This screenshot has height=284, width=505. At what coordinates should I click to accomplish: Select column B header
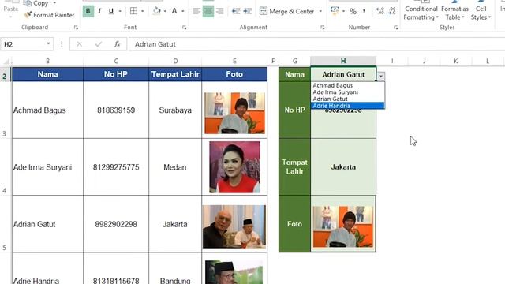(47, 61)
